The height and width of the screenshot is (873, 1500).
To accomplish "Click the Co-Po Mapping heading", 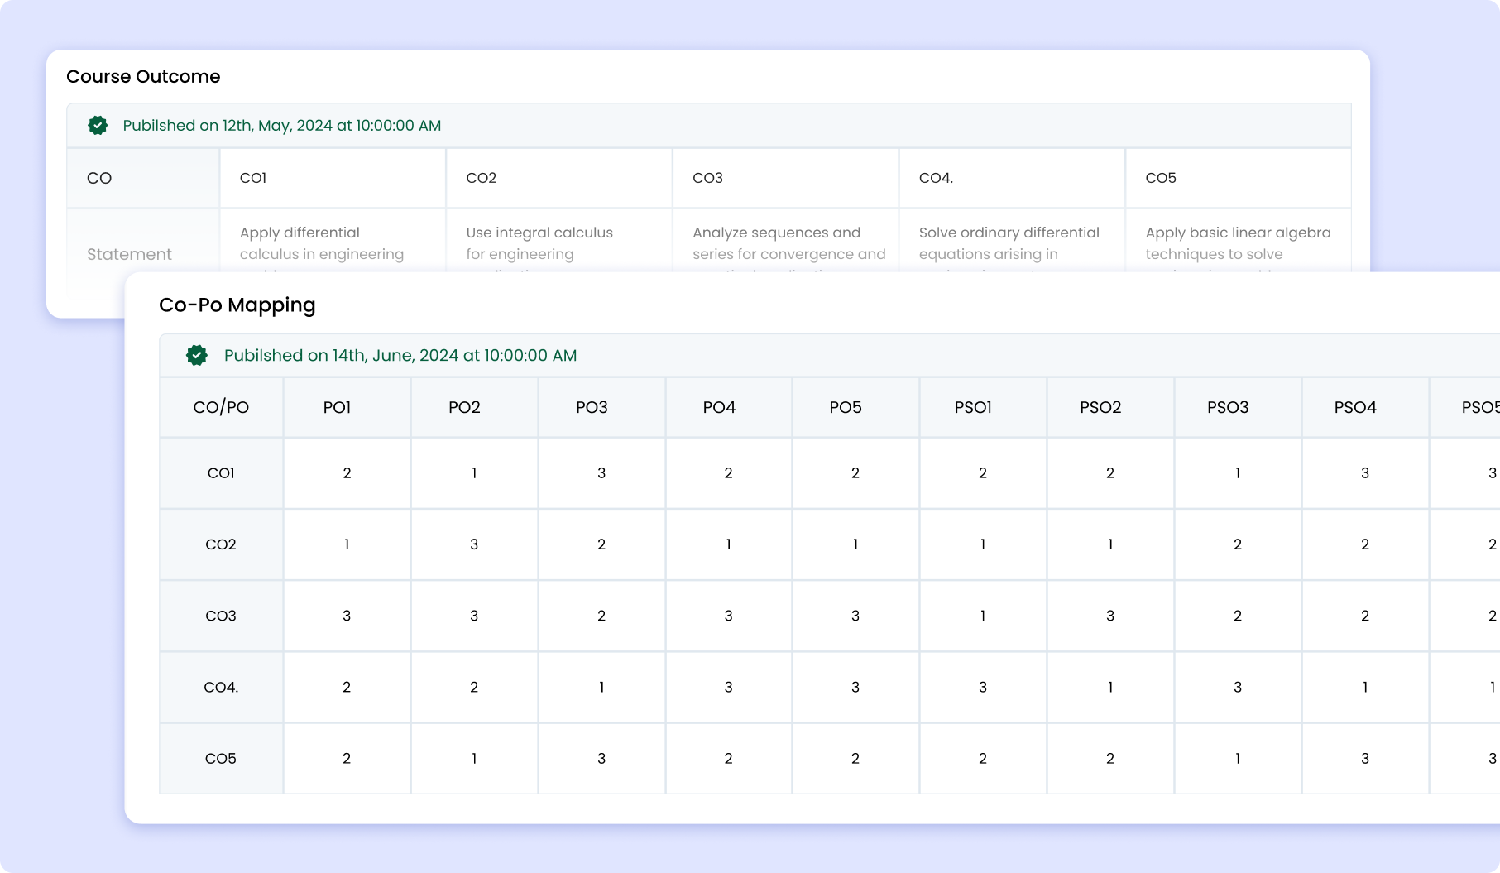I will coord(237,305).
